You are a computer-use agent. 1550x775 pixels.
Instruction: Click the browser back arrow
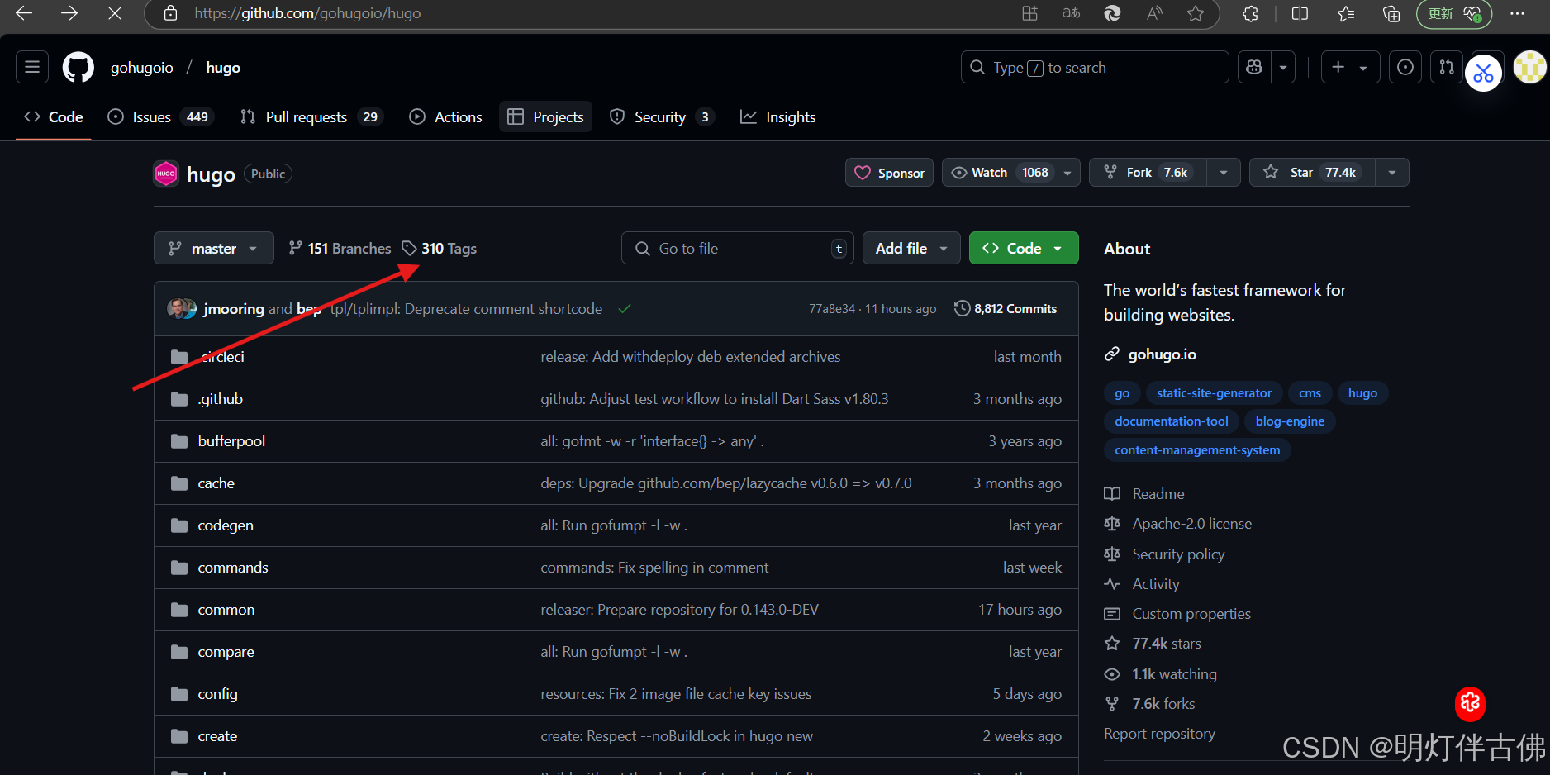(24, 13)
